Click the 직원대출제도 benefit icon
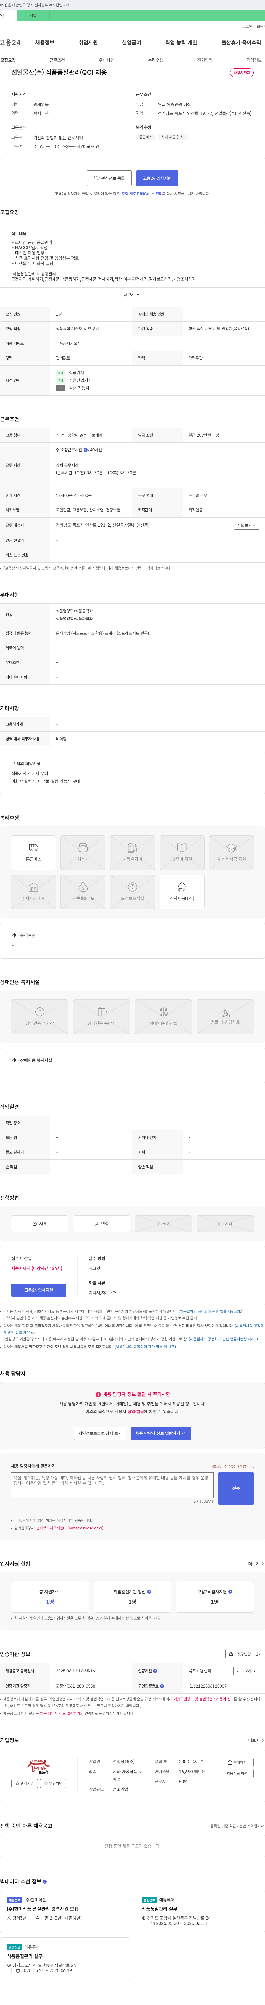This screenshot has height=2005, width=265. click(83, 892)
